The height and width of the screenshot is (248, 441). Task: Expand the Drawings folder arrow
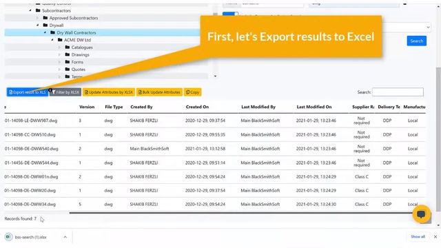59,54
